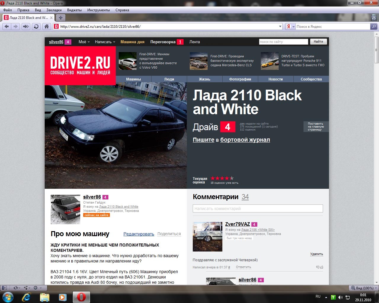
Task: Open the Porsche 911 DRIVE-TEST thumbnail
Action: tap(270, 61)
